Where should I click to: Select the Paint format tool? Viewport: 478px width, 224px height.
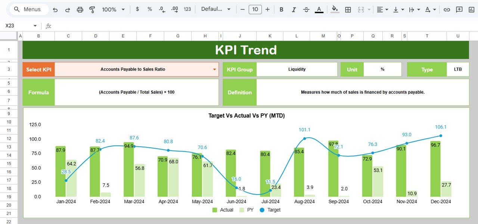[x=92, y=9]
